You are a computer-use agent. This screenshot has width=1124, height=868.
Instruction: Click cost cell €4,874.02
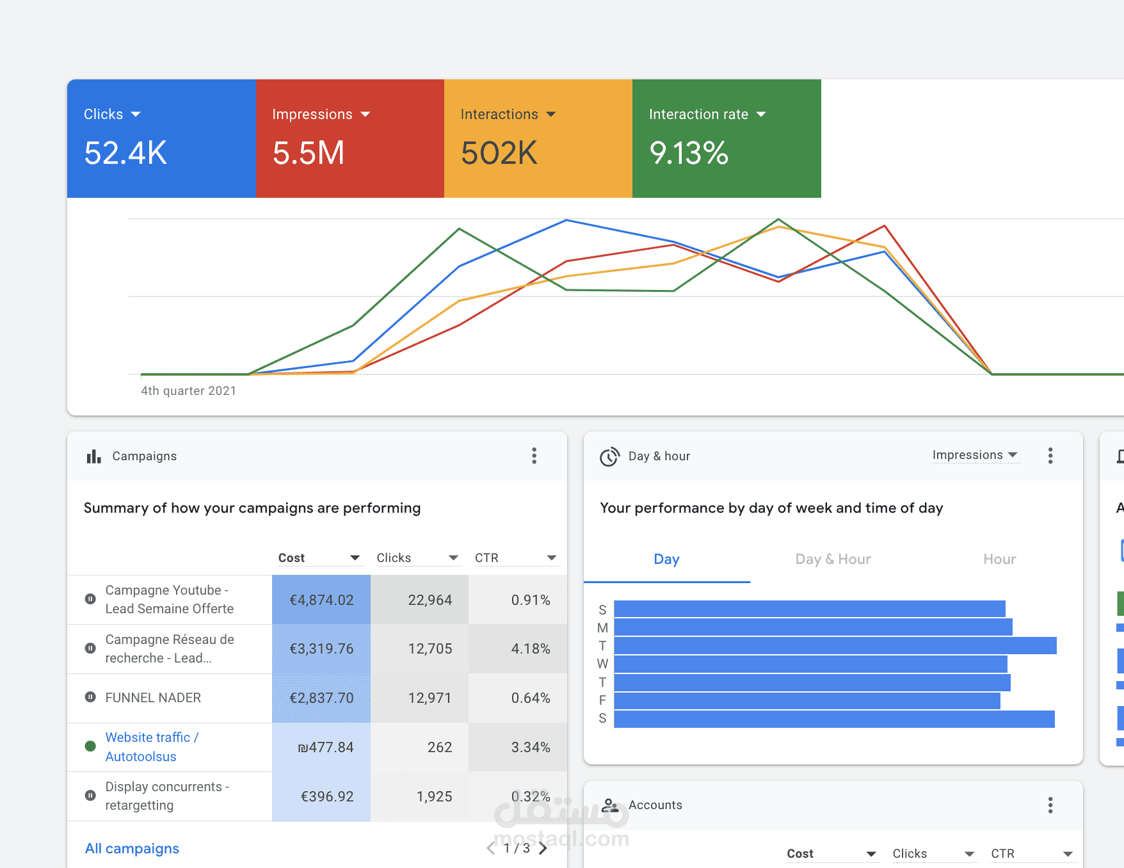click(x=321, y=600)
